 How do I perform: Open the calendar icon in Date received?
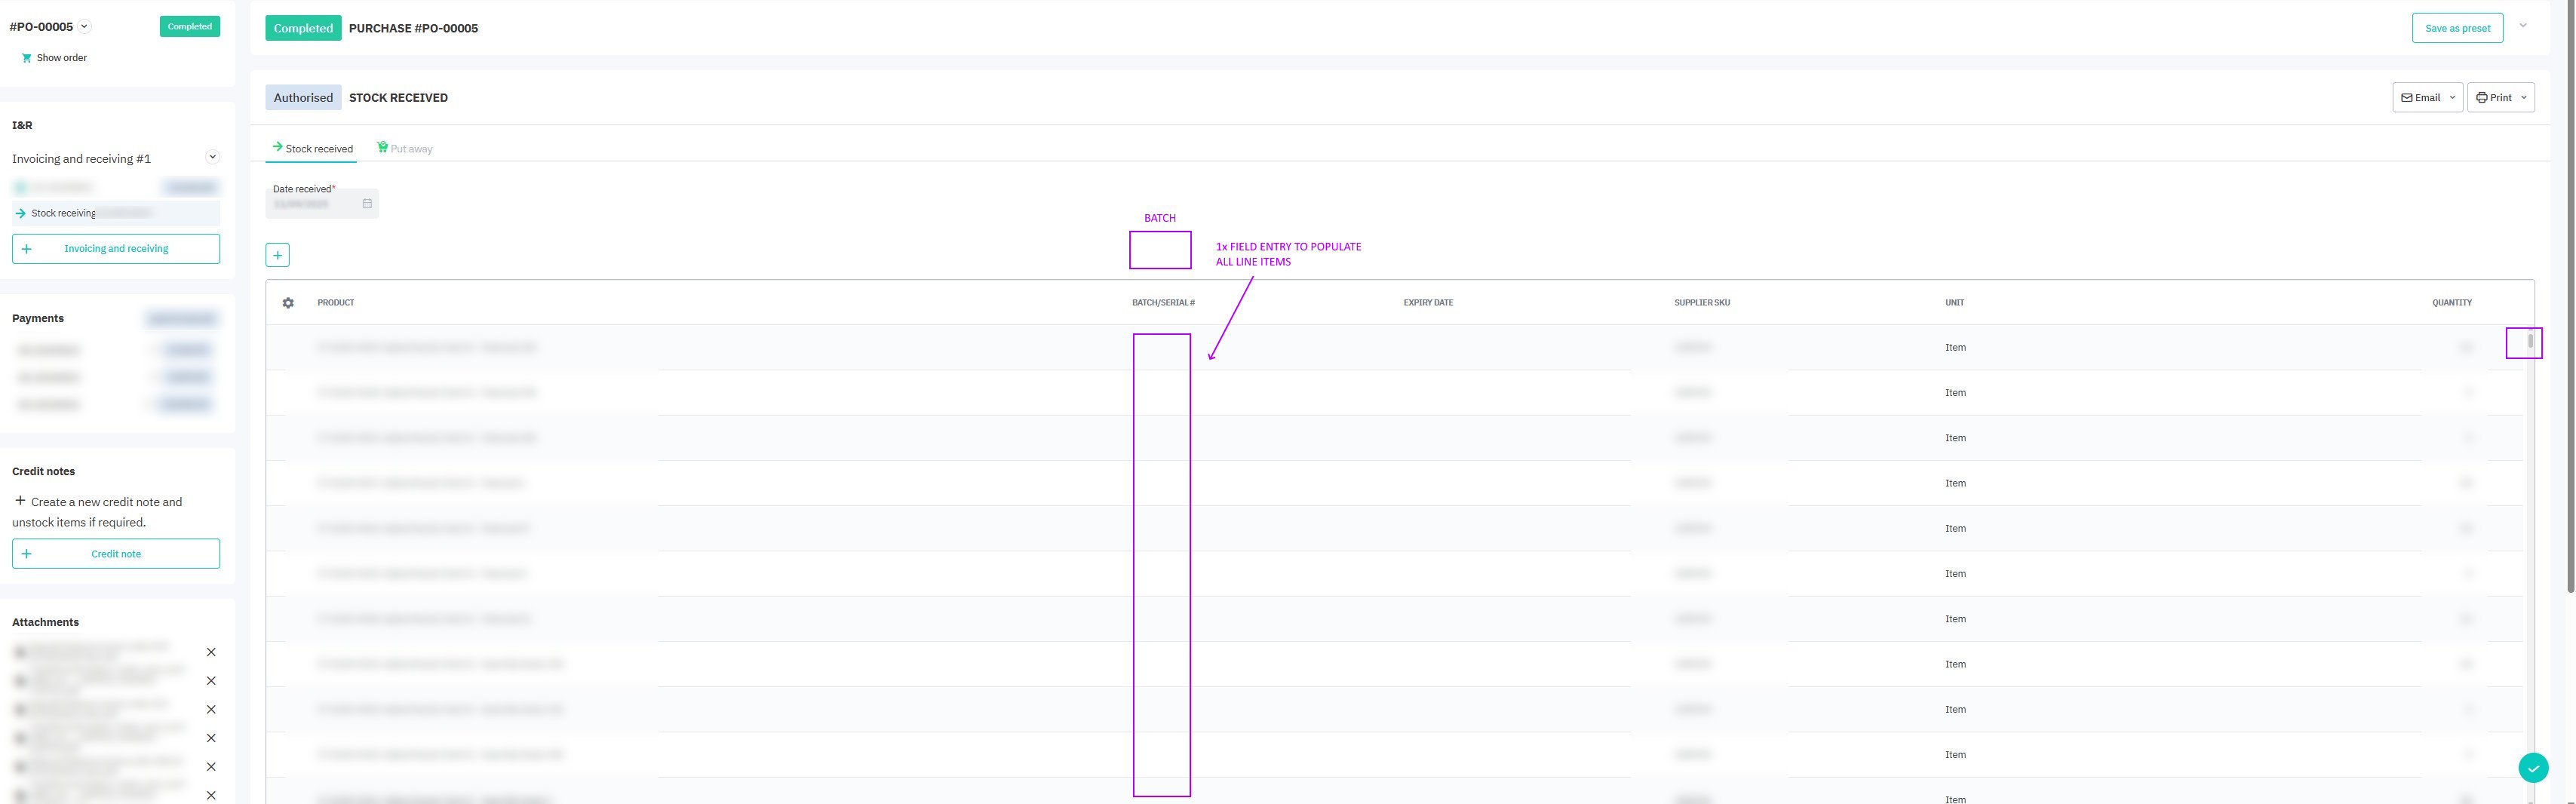click(367, 204)
